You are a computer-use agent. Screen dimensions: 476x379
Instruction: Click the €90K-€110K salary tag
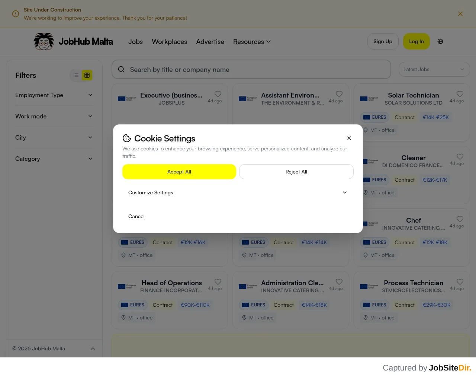pos(195,305)
